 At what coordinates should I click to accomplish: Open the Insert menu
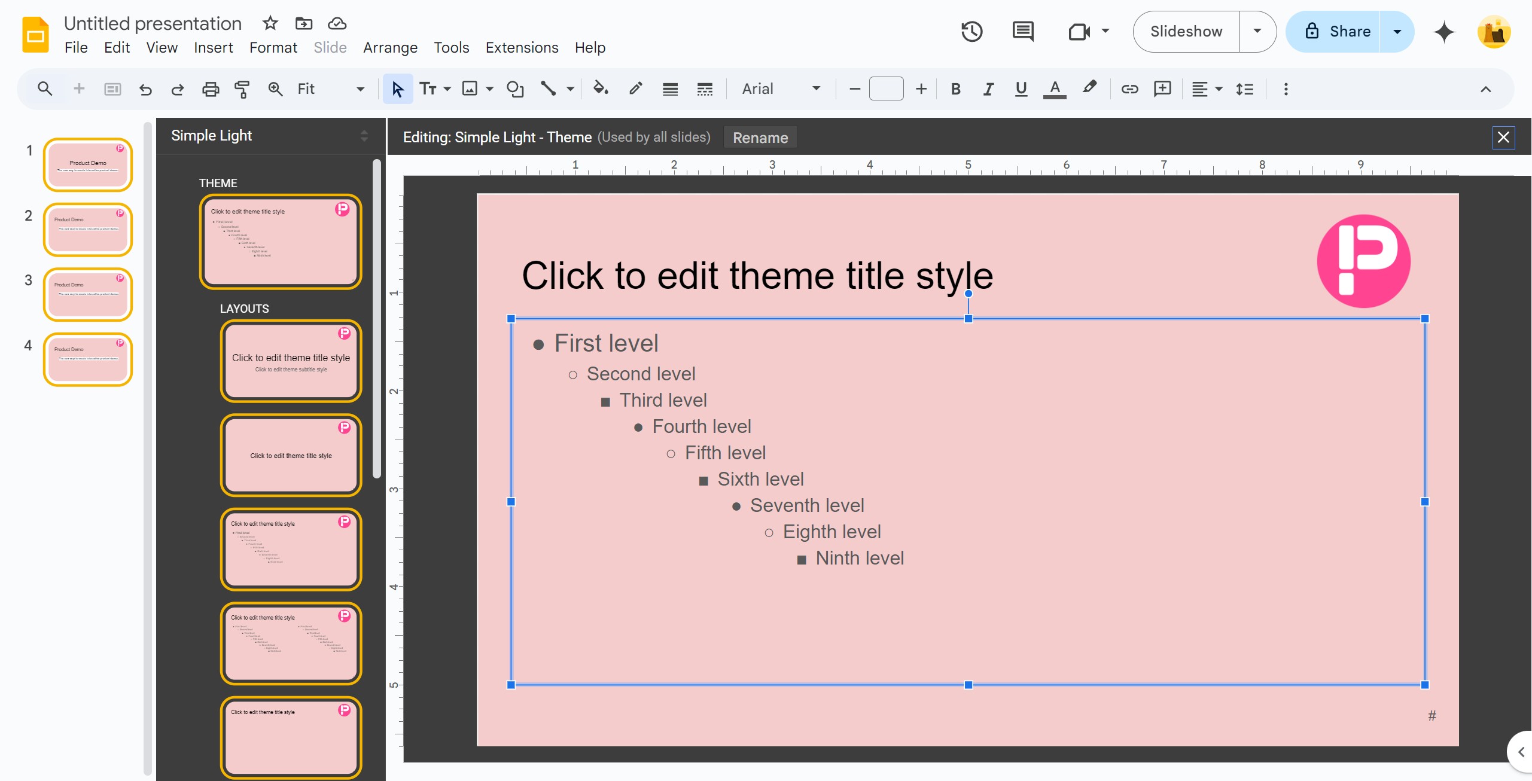point(213,47)
